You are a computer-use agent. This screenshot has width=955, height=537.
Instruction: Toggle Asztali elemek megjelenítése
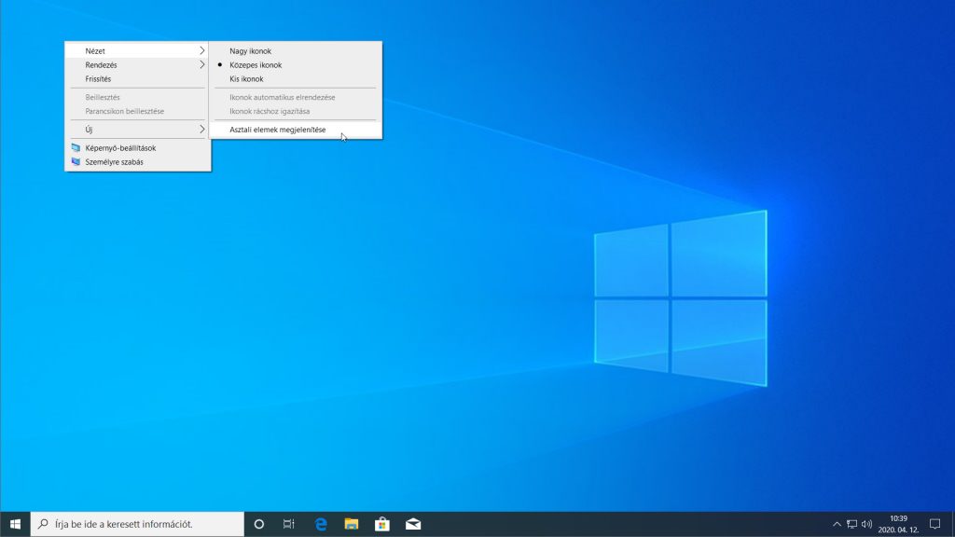pos(296,129)
